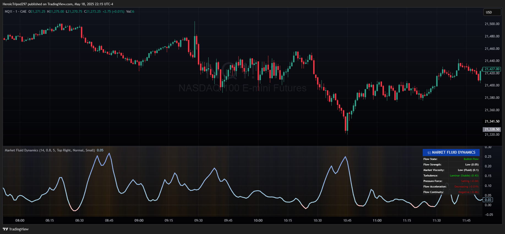Click the Decreasing (-0.019) acceleration value
This screenshot has width=505, height=234.
point(466,187)
